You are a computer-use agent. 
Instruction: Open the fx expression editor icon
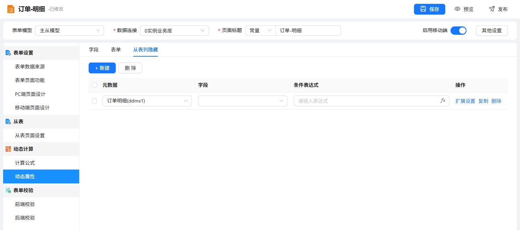[x=443, y=101]
